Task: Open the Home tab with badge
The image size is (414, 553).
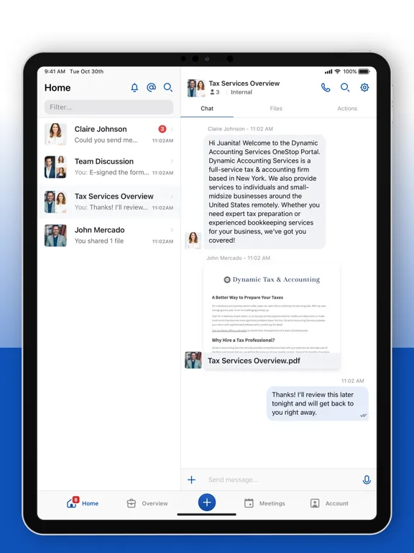Action: [x=83, y=503]
